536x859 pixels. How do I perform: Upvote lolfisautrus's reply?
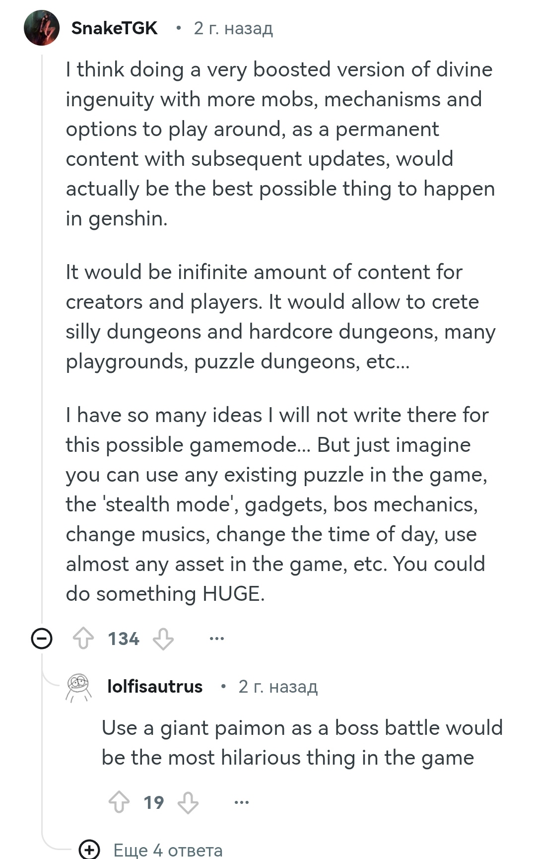pos(119,802)
